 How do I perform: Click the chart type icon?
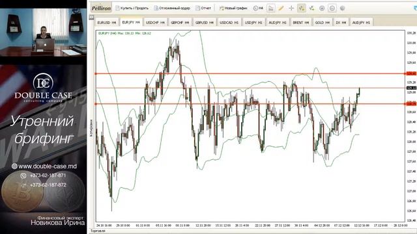pyautogui.click(x=271, y=8)
